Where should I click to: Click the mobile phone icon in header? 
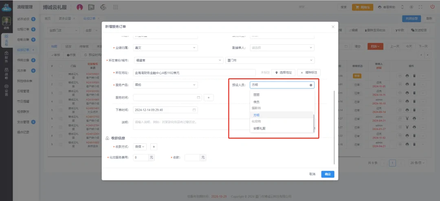402,7
